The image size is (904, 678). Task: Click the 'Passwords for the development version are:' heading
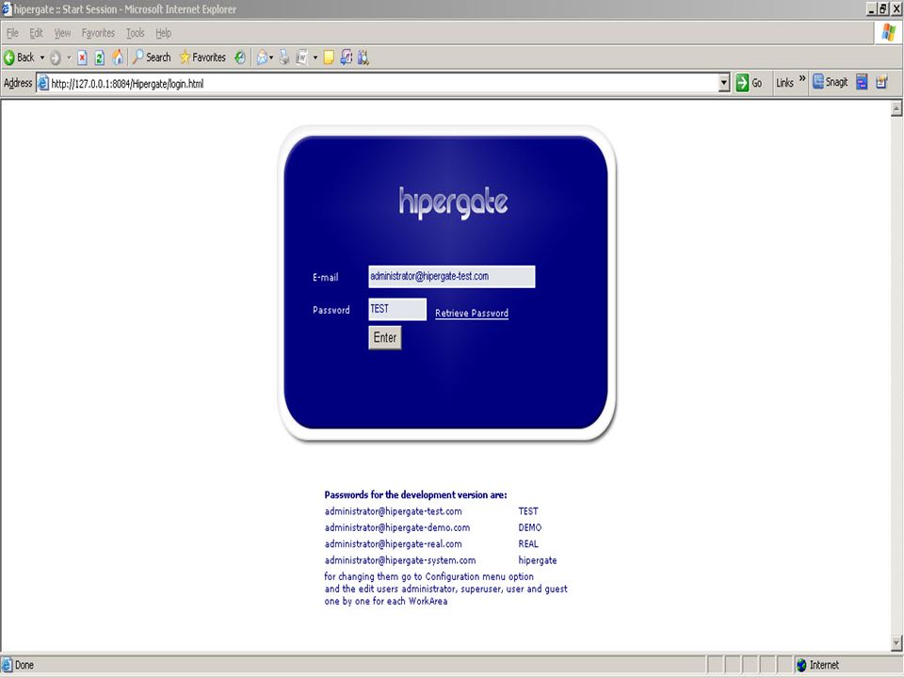pos(415,494)
